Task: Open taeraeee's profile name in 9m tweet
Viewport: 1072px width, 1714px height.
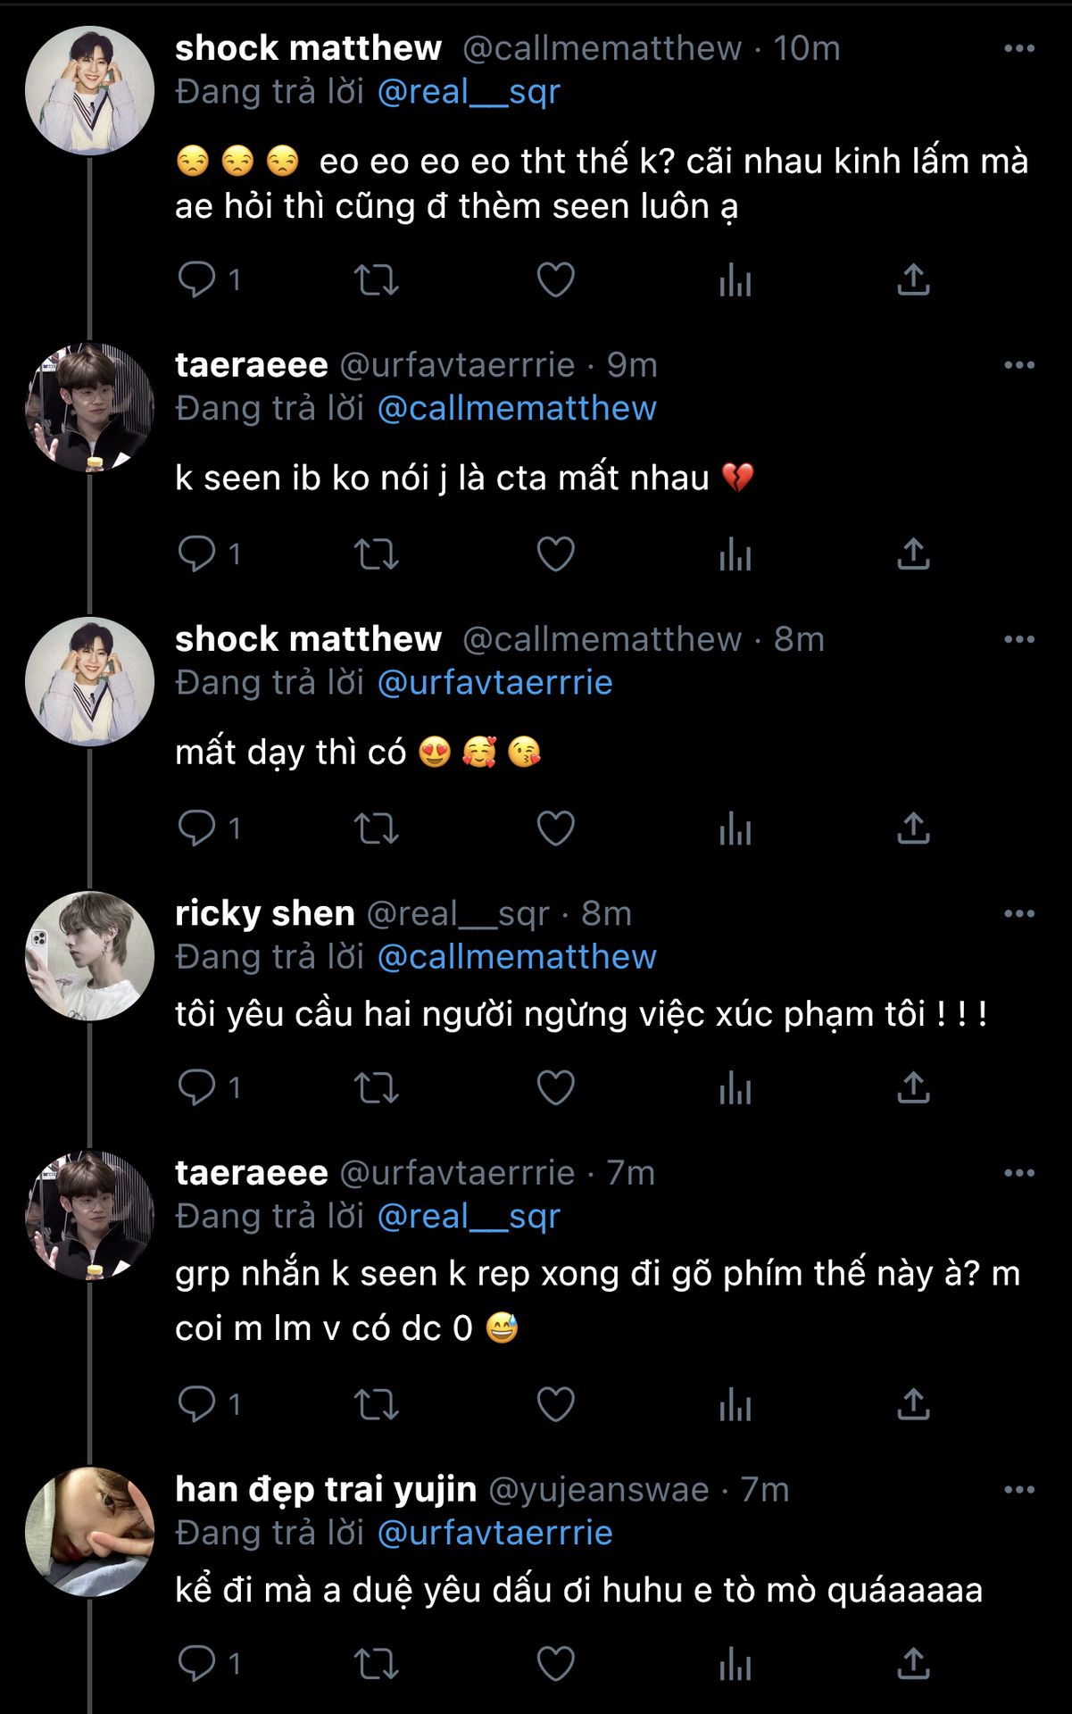Action: point(252,365)
